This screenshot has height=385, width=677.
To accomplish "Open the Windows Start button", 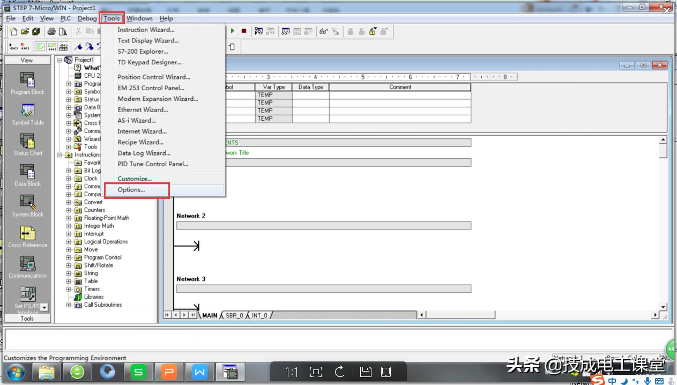I will point(16,372).
